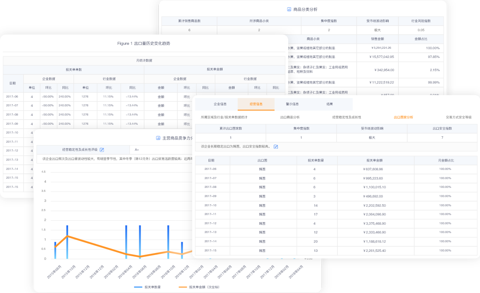Screen dimensions: 480x293
Task: Click the 出口国 column header
Action: [262, 160]
